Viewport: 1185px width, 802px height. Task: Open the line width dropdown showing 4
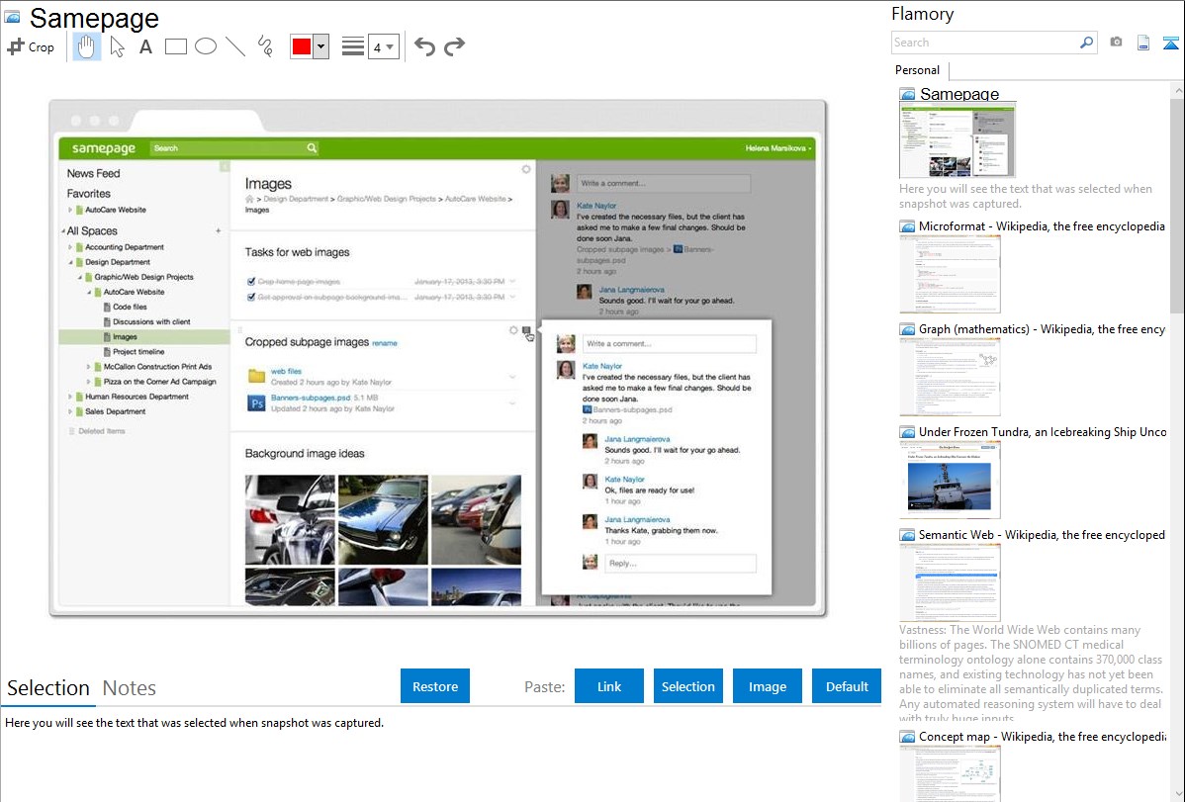pos(383,46)
